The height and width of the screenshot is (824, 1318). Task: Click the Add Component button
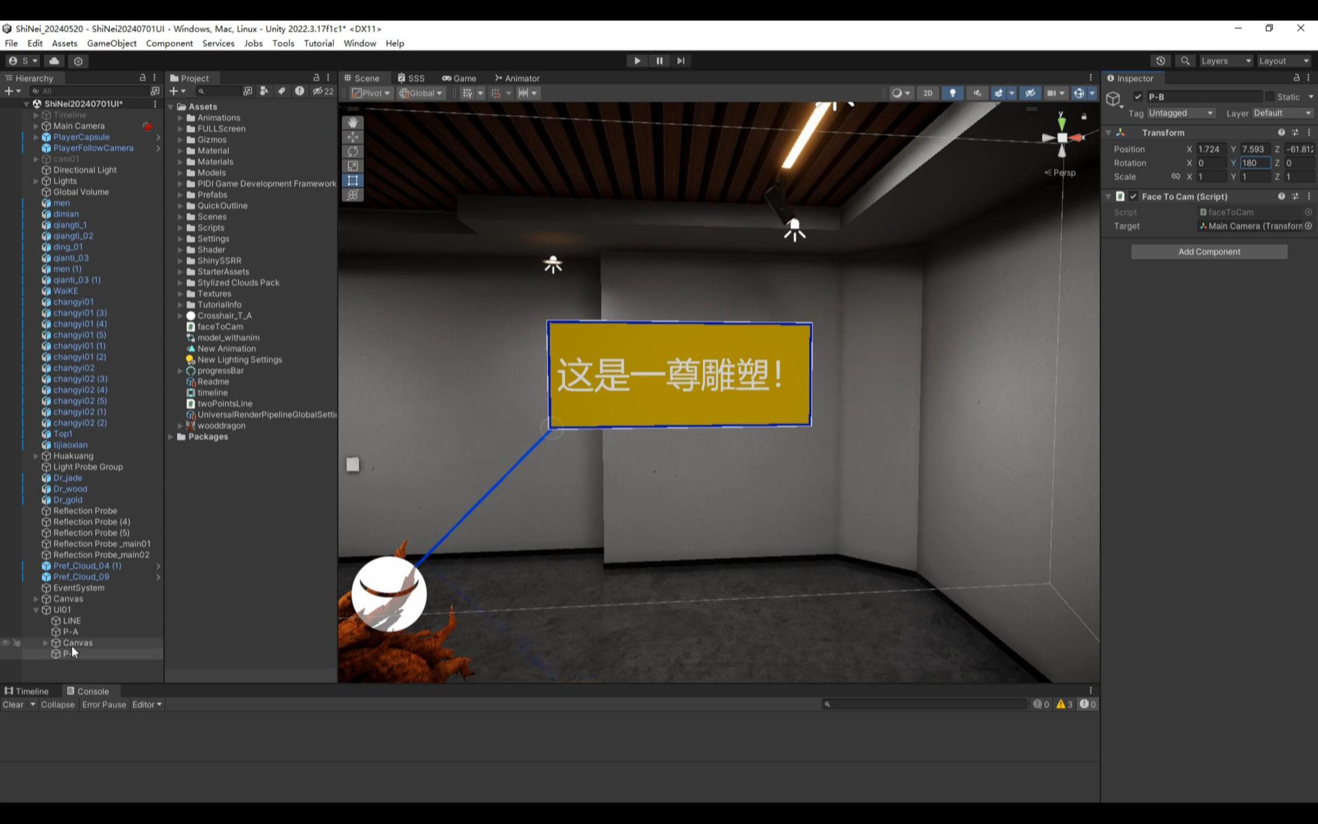pos(1209,252)
